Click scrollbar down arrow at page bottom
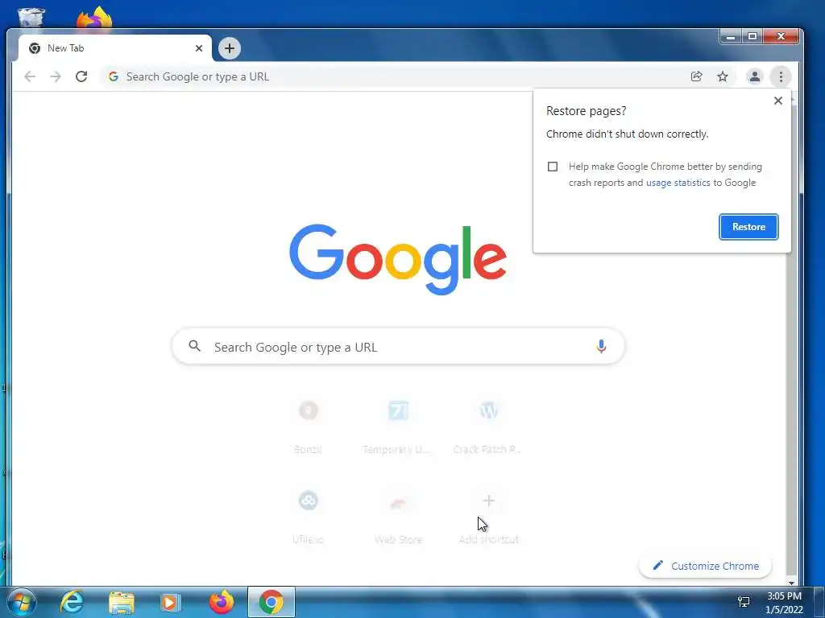This screenshot has height=618, width=825. coord(791,583)
